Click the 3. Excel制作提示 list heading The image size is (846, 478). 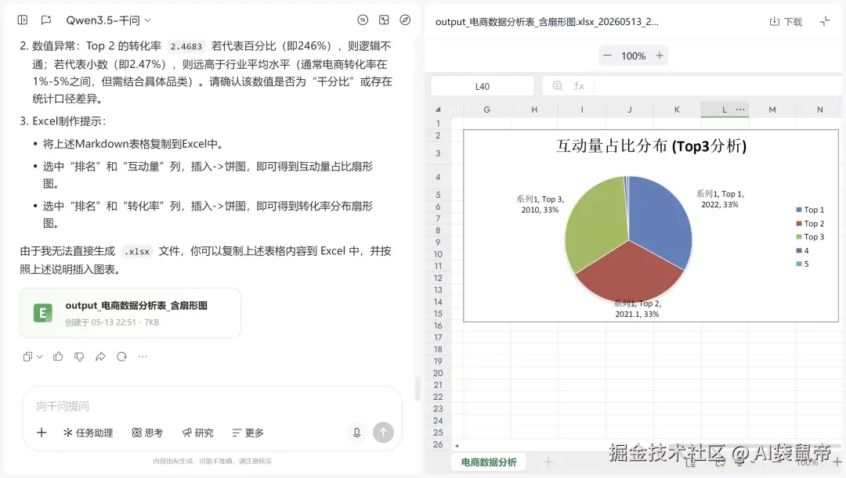(63, 121)
